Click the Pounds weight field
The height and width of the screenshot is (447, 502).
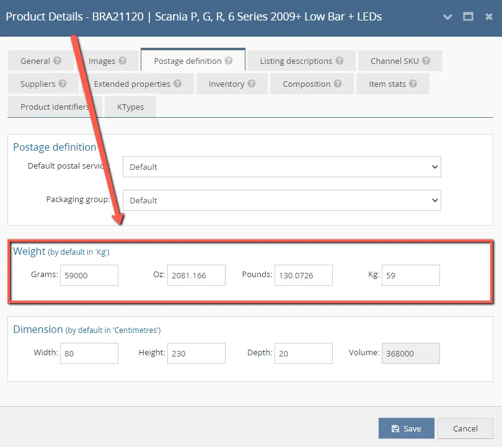(x=304, y=275)
